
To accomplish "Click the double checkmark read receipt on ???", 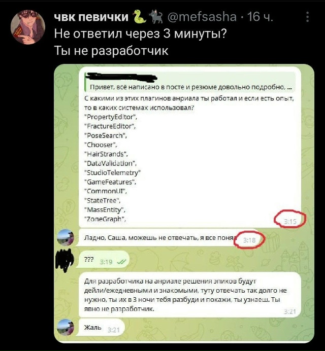I will [x=122, y=262].
